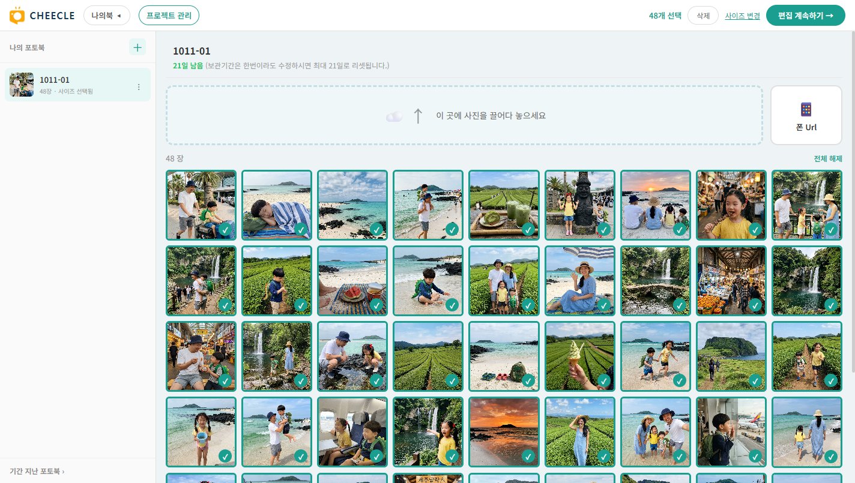The image size is (855, 483).
Task: Click the upload arrow in drop zone
Action: [x=418, y=116]
